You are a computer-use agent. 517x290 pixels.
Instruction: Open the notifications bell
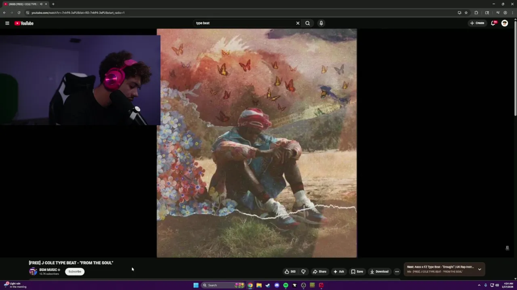point(493,23)
